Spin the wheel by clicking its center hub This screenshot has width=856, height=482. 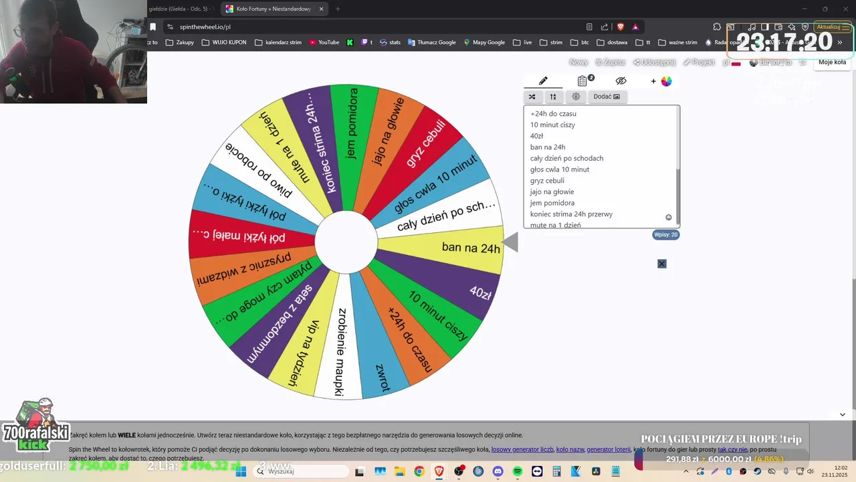pos(346,242)
